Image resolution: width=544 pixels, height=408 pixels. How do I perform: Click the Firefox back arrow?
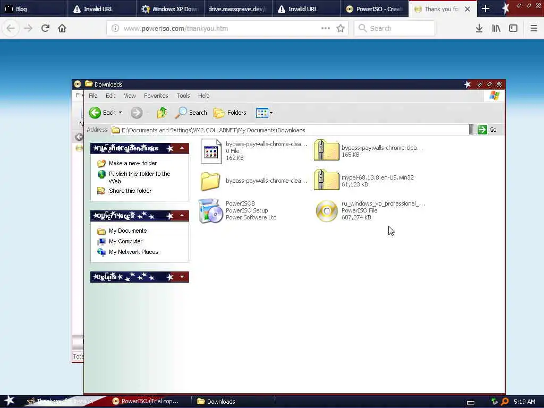coord(11,28)
